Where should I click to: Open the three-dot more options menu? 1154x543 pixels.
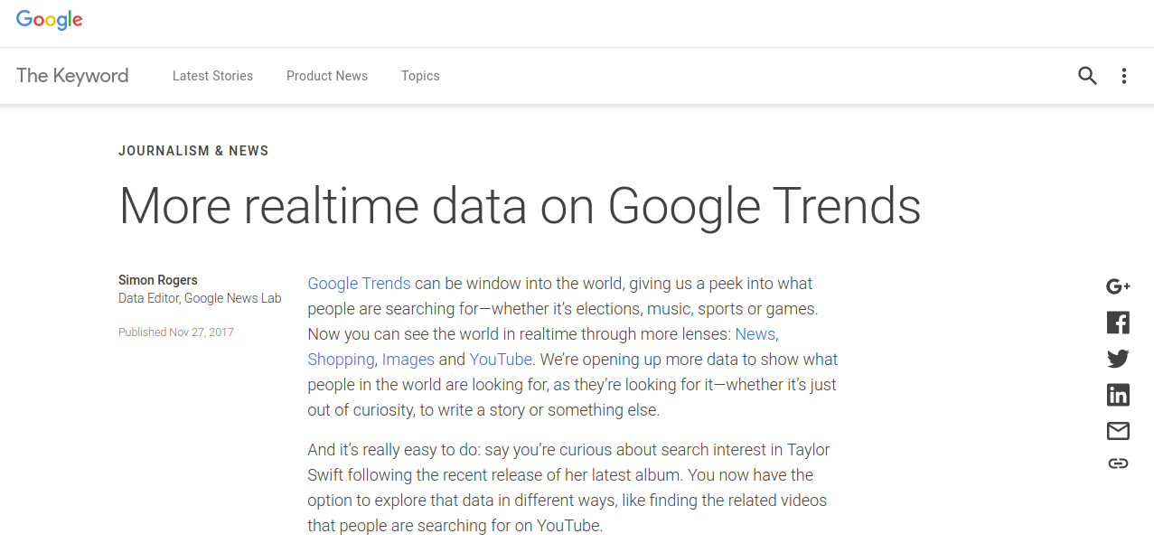click(1123, 76)
